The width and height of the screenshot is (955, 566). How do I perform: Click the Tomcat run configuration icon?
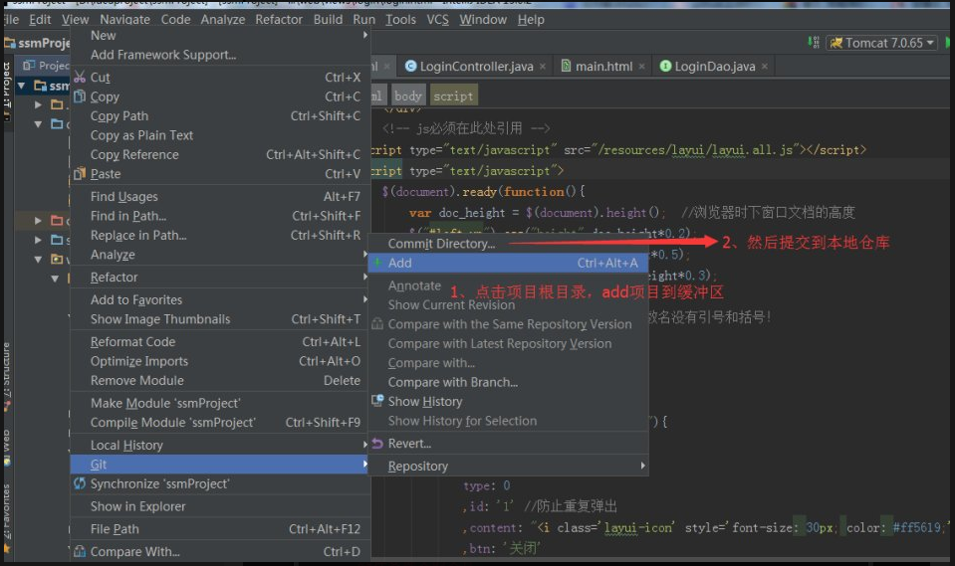[x=836, y=43]
